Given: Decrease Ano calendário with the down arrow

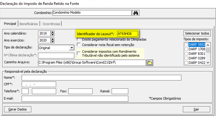Looking at the screenshot, I should pos(52,35).
